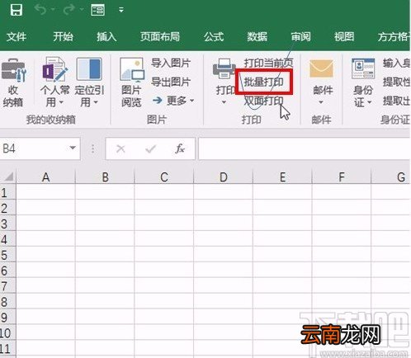Select row 1 header
This screenshot has height=358, width=411.
click(x=7, y=192)
